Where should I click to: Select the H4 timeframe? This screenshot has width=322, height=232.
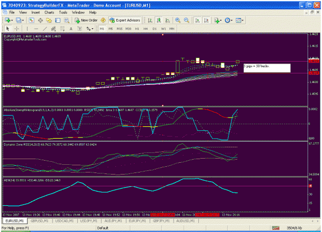click(146, 29)
